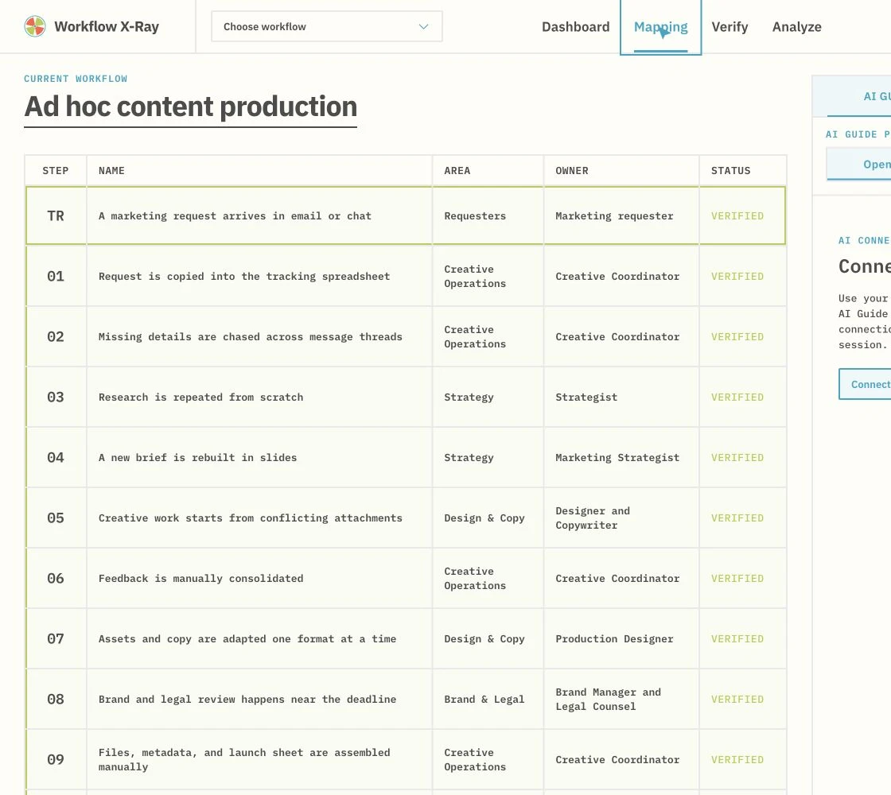Select step 09 Files, metadata, and launch sheet
Image resolution: width=891 pixels, height=795 pixels.
tap(406, 759)
